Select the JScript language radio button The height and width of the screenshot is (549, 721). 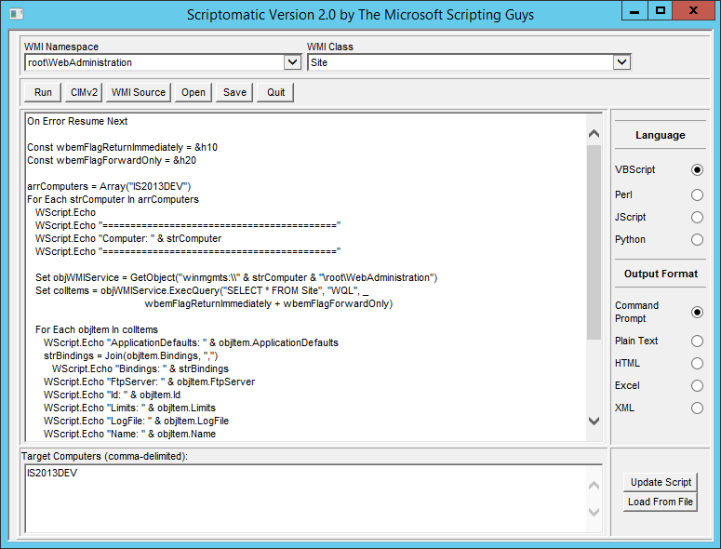697,217
